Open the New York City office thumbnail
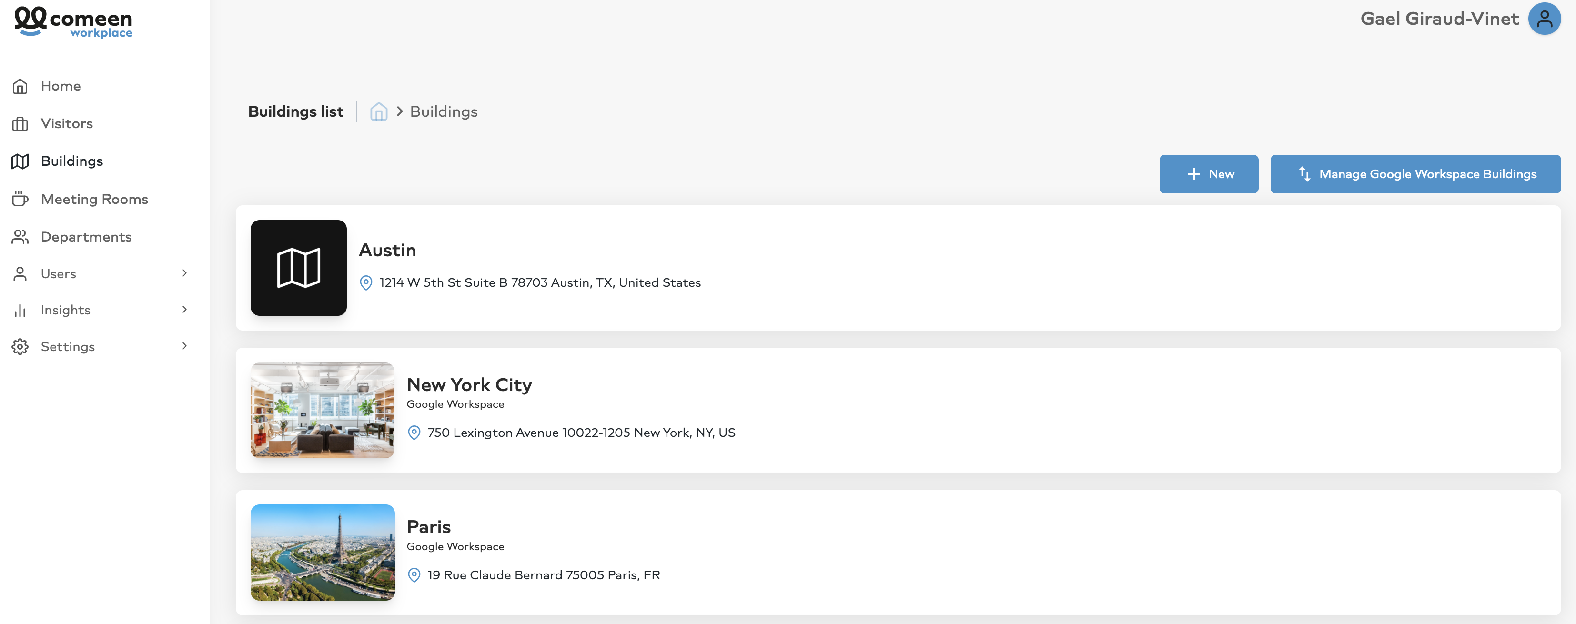Image resolution: width=1576 pixels, height=624 pixels. [323, 411]
